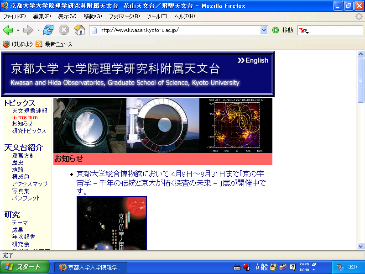Expand the address bar URL history dropdown
Screen dimensions: 365x274
coord(264,30)
